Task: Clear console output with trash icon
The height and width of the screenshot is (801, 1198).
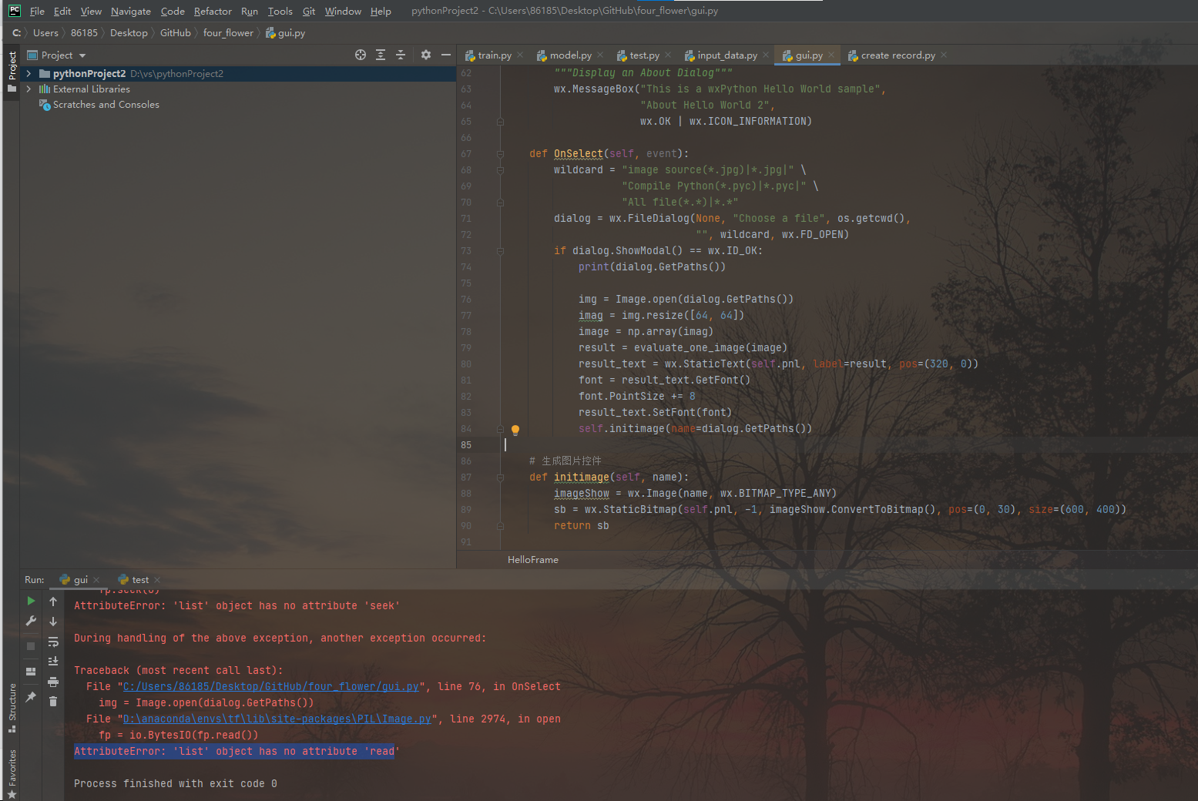Action: [53, 702]
